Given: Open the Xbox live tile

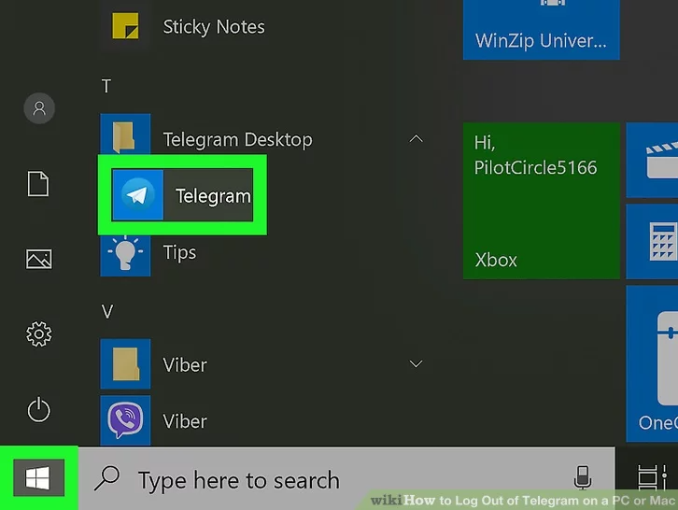Looking at the screenshot, I should click(x=542, y=201).
